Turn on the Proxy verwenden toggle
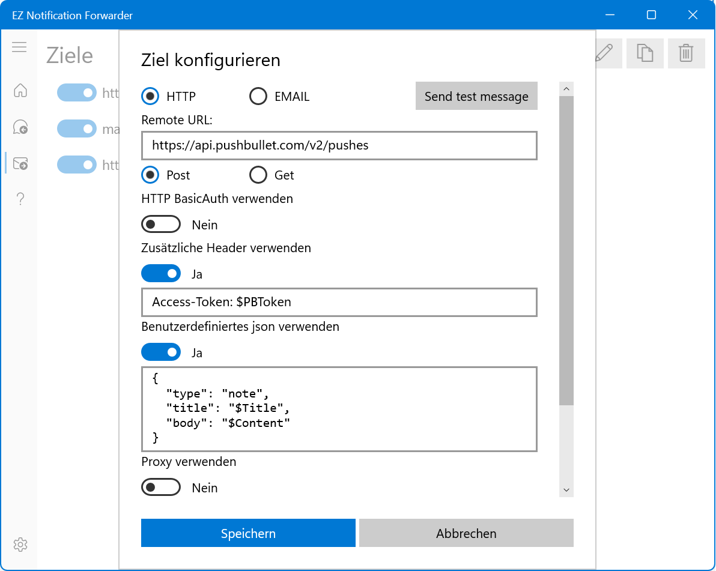Viewport: 716px width, 571px height. 161,488
